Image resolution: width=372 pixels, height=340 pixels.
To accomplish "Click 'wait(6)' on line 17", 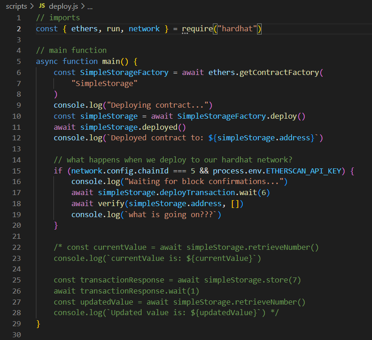I will pyautogui.click(x=255, y=193).
